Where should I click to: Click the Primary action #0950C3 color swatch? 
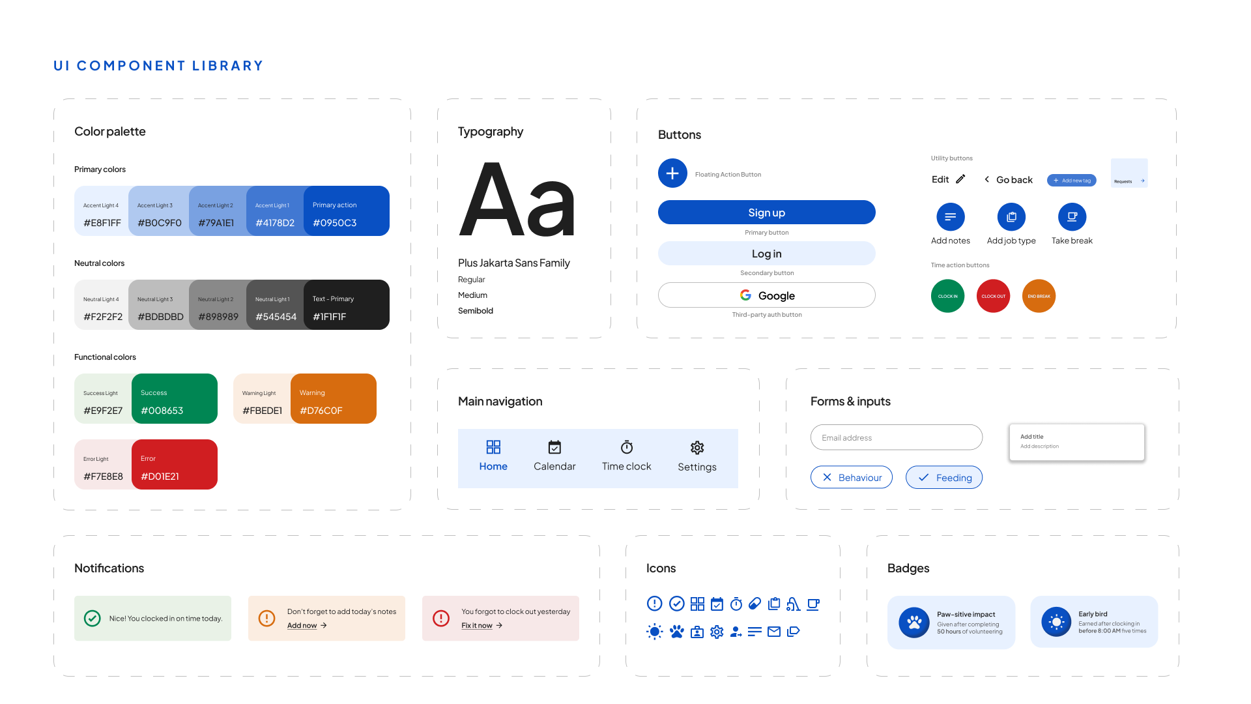[347, 211]
